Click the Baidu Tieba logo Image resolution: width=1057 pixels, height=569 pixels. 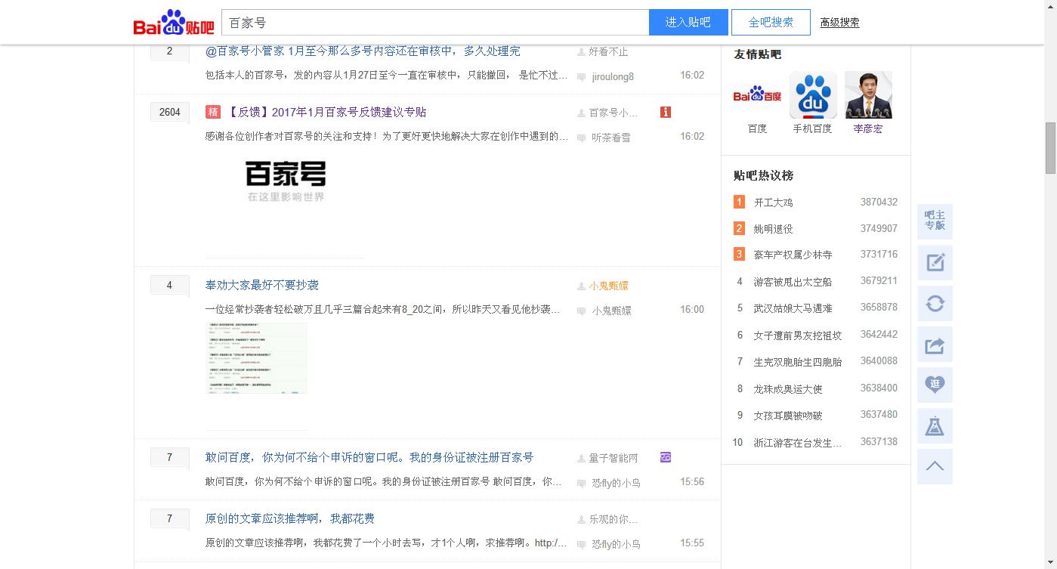[x=174, y=23]
